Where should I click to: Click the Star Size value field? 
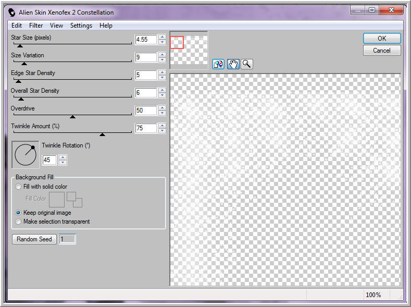146,40
